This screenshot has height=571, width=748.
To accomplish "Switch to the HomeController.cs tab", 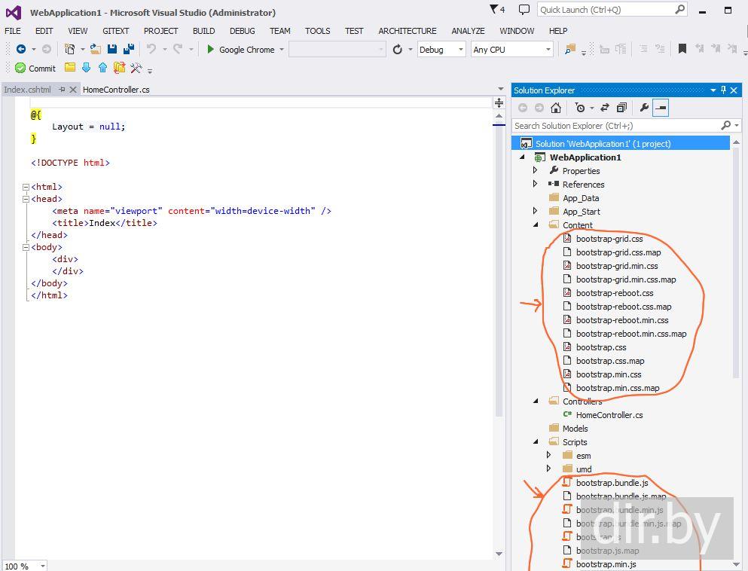I will click(x=116, y=90).
